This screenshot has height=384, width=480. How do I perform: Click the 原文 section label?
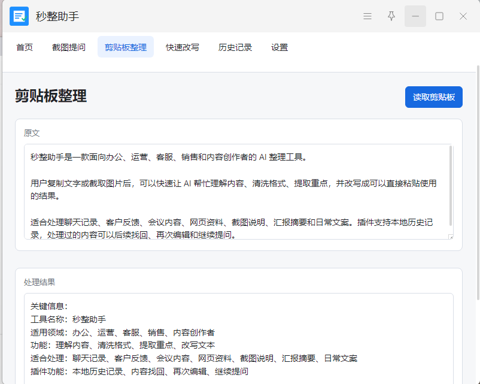click(x=32, y=133)
